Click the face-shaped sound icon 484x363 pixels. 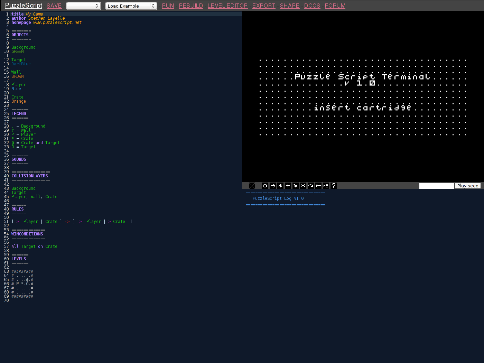[303, 186]
